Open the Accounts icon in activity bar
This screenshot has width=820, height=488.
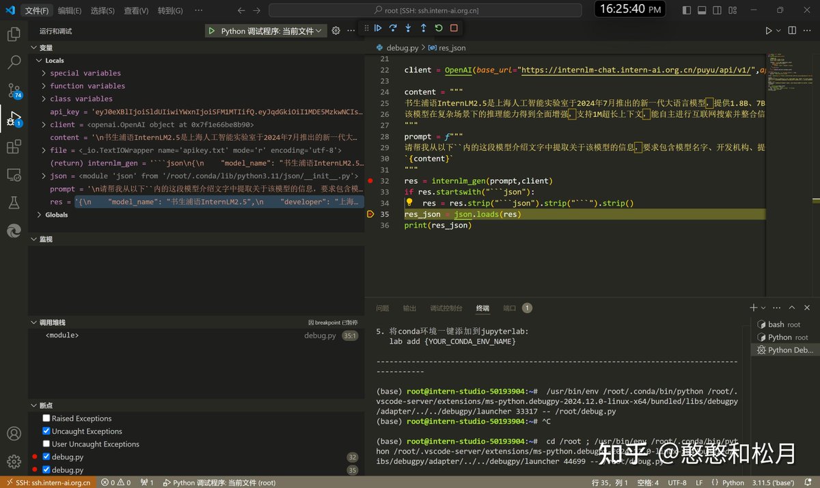(x=14, y=433)
